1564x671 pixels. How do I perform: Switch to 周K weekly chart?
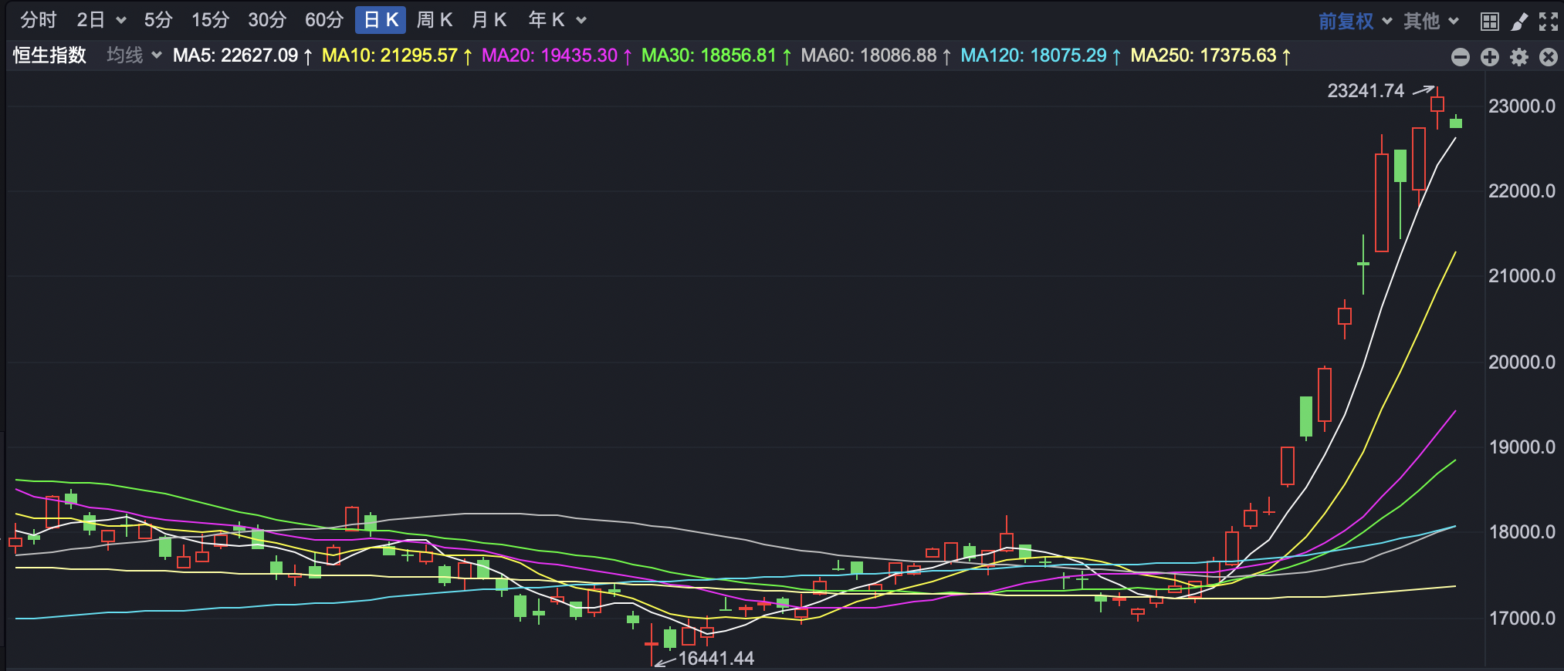coord(435,20)
